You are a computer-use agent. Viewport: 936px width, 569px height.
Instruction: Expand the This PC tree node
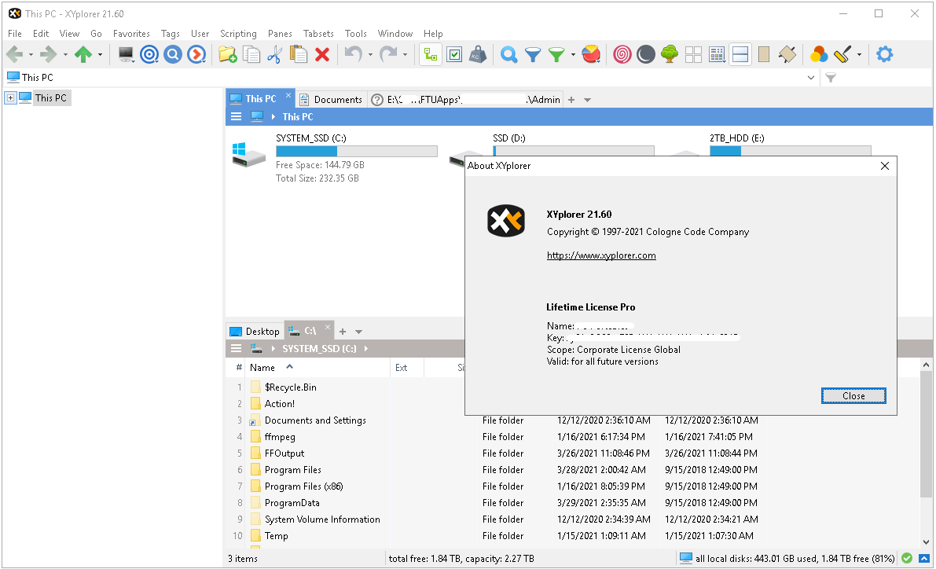click(10, 98)
